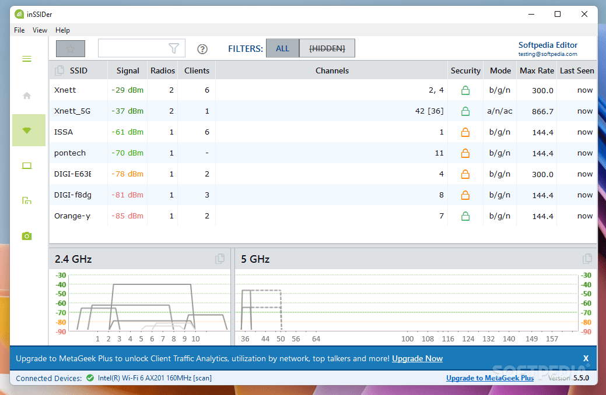Dismiss the upgrade banner with X
Viewport: 606px width, 395px height.
[586, 359]
